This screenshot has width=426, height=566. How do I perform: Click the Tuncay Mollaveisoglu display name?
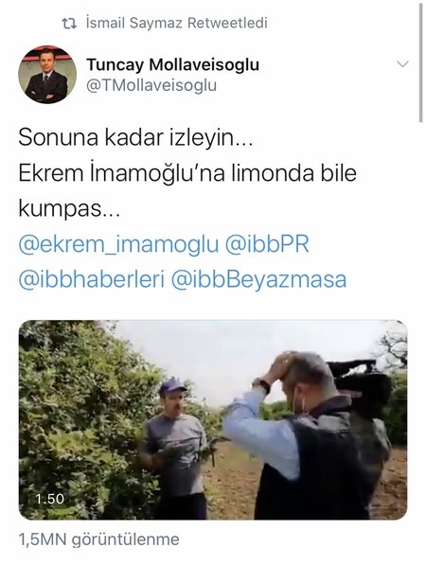(172, 65)
